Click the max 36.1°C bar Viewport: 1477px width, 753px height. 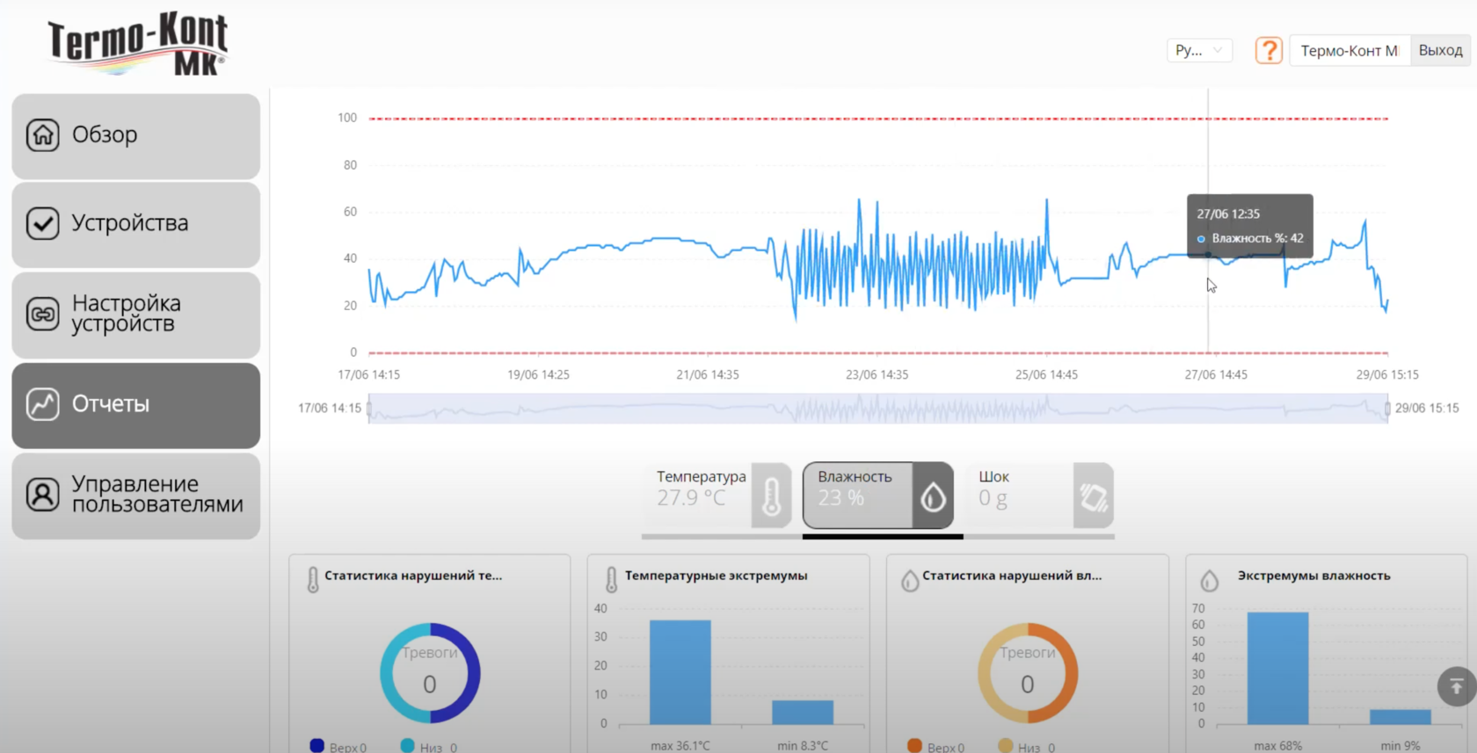coord(680,672)
